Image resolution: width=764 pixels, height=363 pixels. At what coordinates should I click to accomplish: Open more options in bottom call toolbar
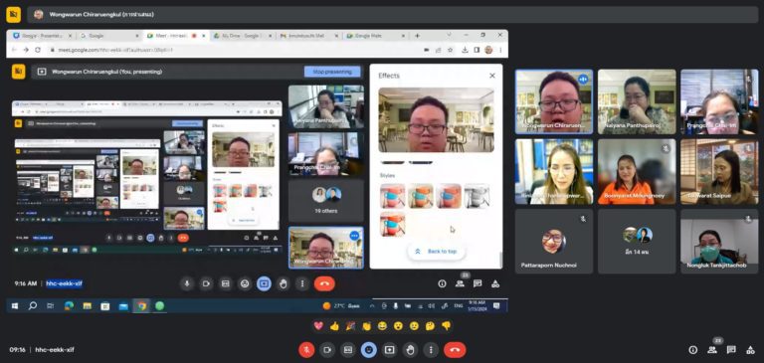point(430,349)
